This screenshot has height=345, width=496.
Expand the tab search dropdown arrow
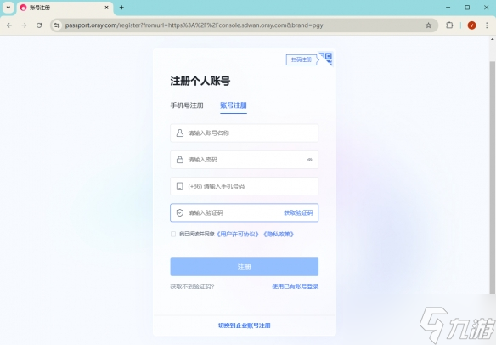8,8
